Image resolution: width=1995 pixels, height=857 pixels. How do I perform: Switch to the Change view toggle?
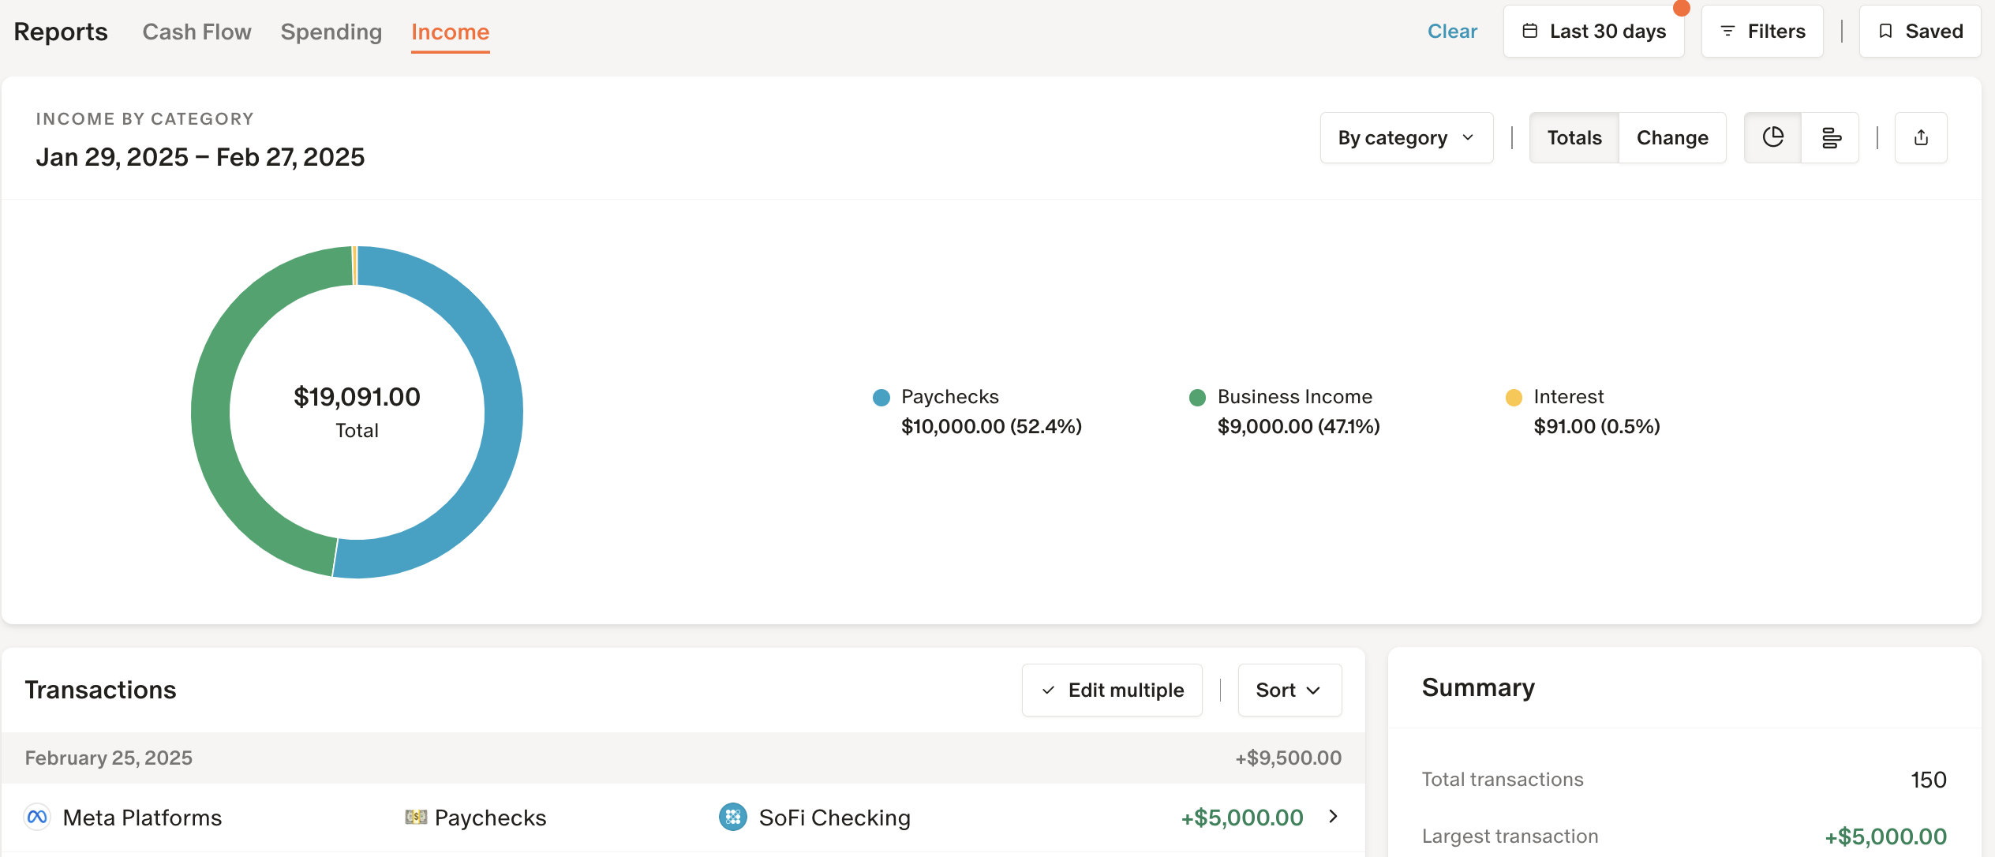(1671, 137)
